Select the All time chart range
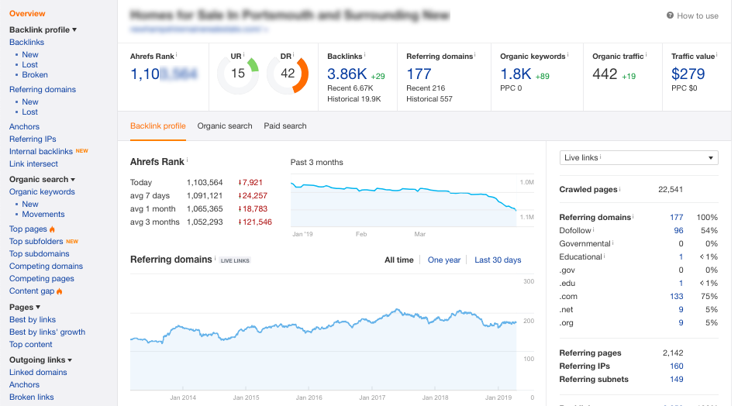 click(398, 260)
